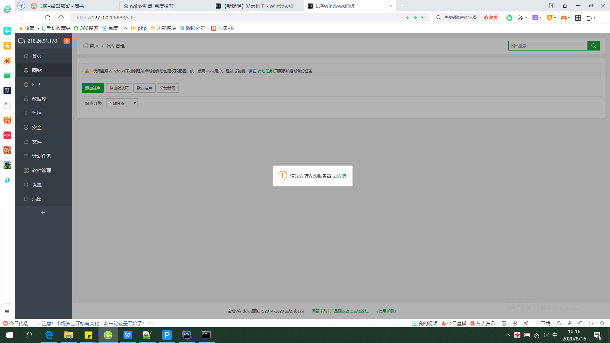610x343 pixels.
Task: Click 下载 in browser status bar
Action: (x=543, y=323)
